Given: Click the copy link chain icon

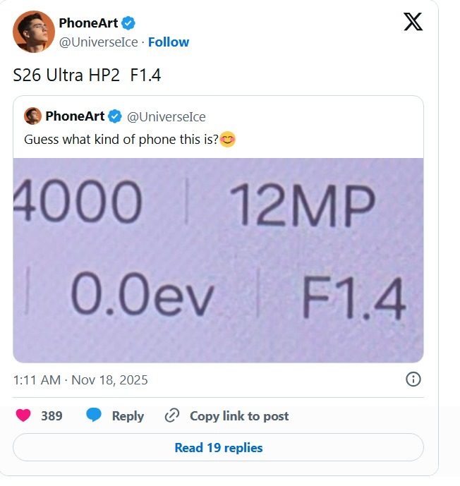Looking at the screenshot, I should pyautogui.click(x=171, y=415).
